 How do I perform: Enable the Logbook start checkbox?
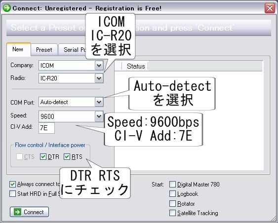172,194
